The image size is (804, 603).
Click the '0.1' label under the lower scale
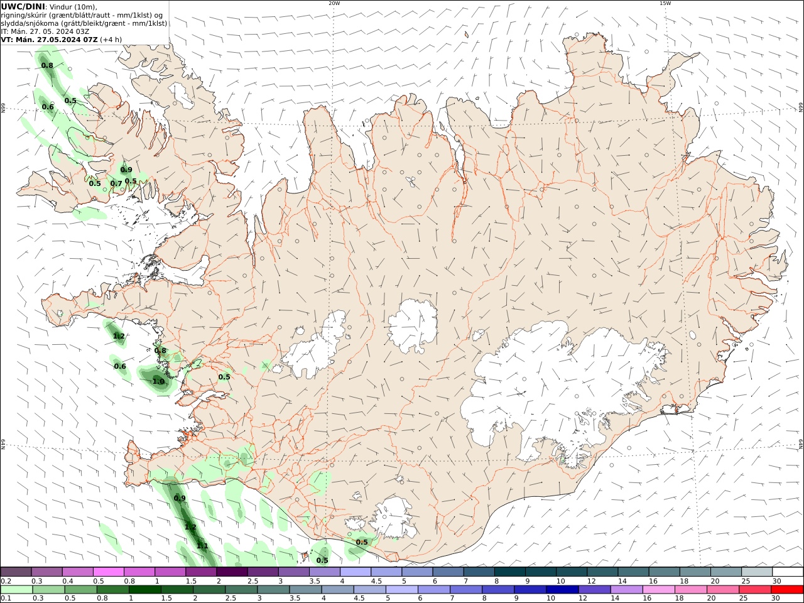tap(6, 599)
